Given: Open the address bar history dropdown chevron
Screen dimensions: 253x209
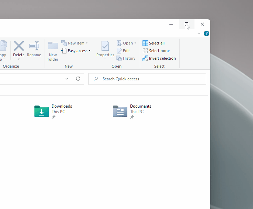Looking at the screenshot, I should click(x=67, y=79).
